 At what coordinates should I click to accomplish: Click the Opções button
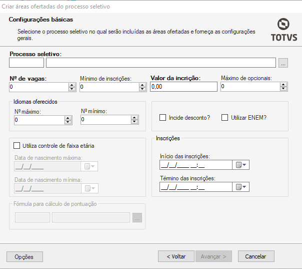(24, 256)
